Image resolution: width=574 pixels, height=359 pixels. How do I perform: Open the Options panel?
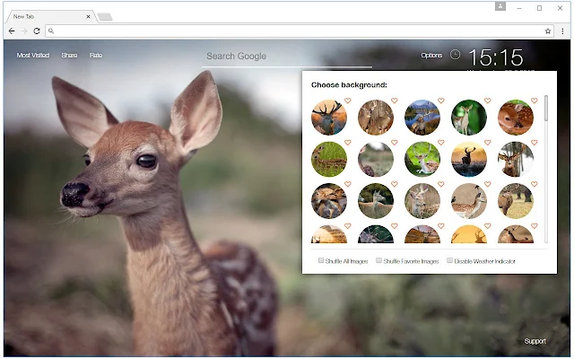[431, 56]
